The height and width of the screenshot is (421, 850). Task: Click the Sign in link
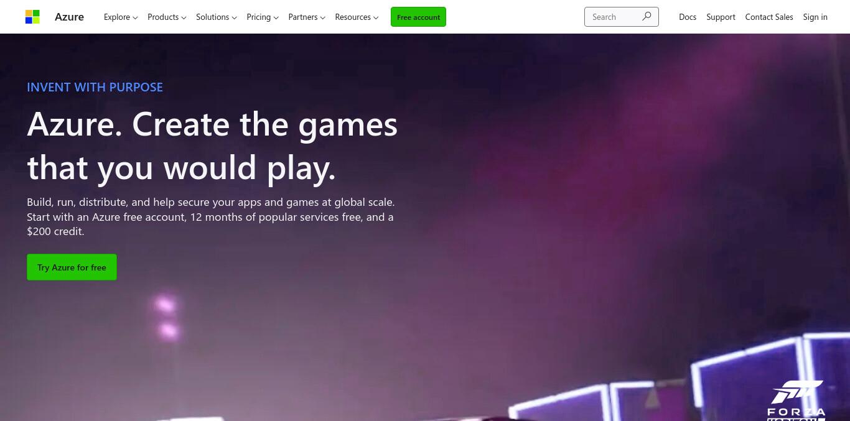tap(815, 17)
